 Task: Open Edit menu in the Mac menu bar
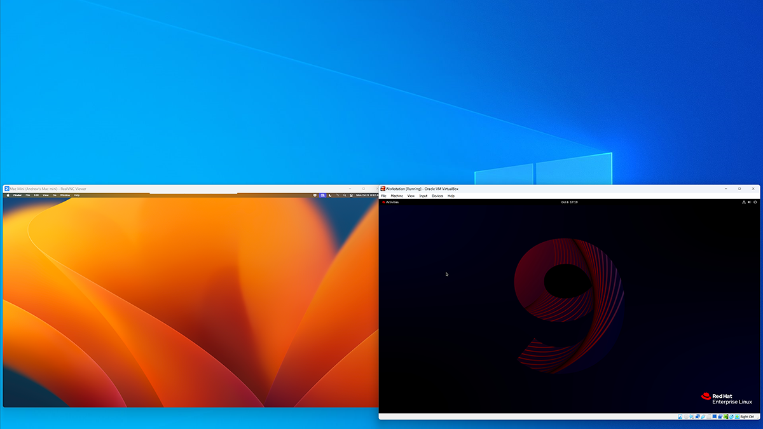36,195
